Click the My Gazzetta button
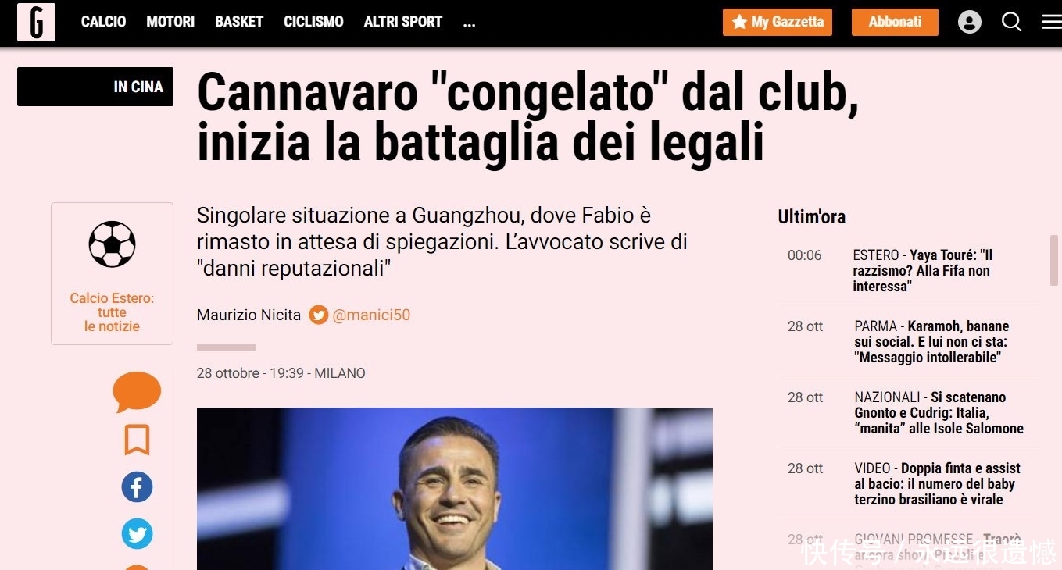 tap(778, 22)
